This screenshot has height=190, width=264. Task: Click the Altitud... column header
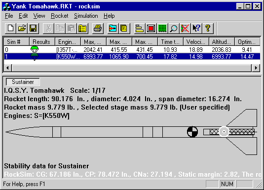pyautogui.click(x=222, y=41)
